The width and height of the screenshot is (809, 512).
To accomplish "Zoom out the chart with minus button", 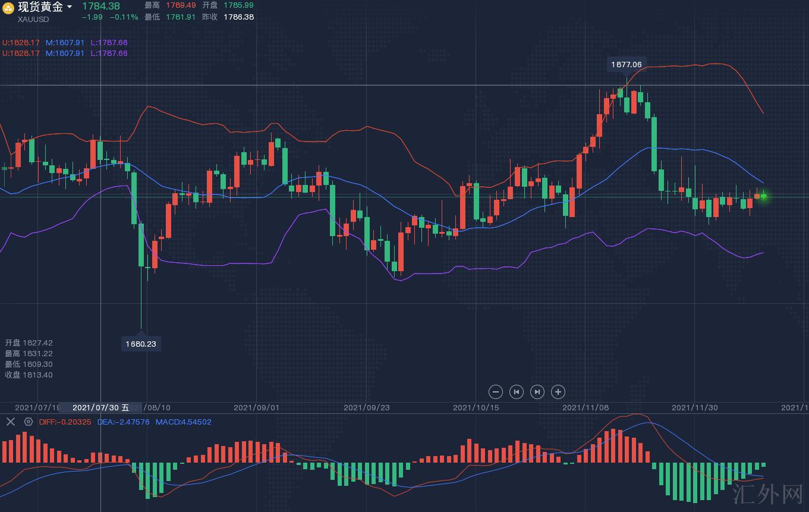I will pos(496,392).
